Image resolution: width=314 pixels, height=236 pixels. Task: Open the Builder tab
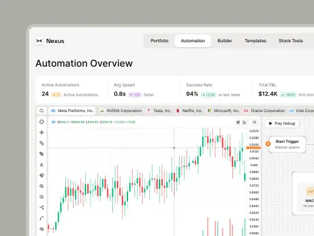click(x=225, y=41)
